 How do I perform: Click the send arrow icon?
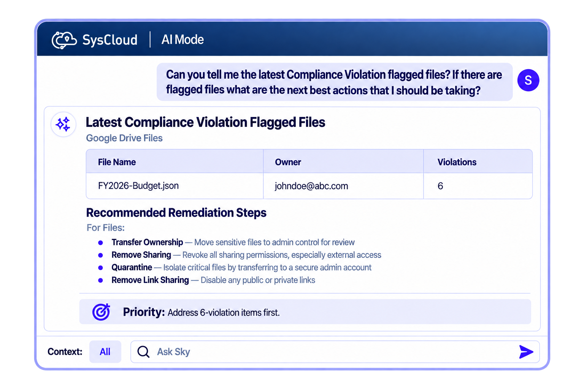point(526,352)
